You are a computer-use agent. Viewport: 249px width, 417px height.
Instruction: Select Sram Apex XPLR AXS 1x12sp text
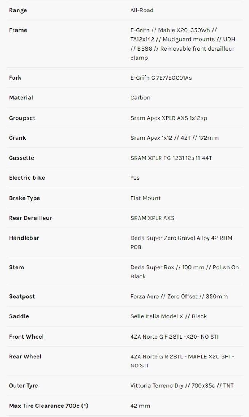click(x=169, y=118)
